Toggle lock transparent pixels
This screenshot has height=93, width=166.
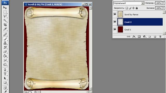127,8
